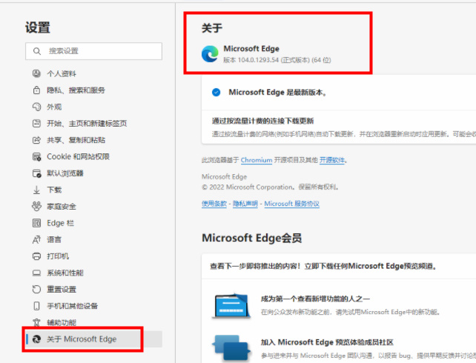476x363 pixels.
Task: Click the version text 104.0.1293.54
Action: pyautogui.click(x=258, y=60)
